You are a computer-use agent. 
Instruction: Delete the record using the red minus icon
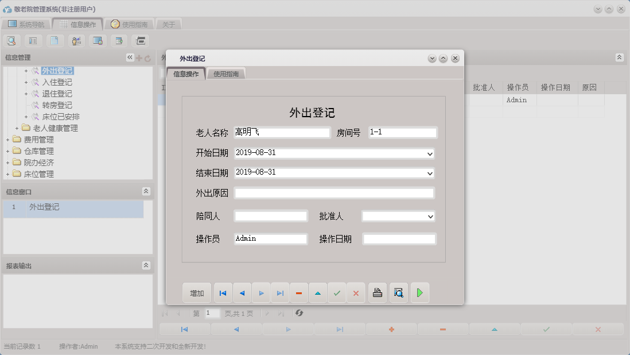point(298,292)
